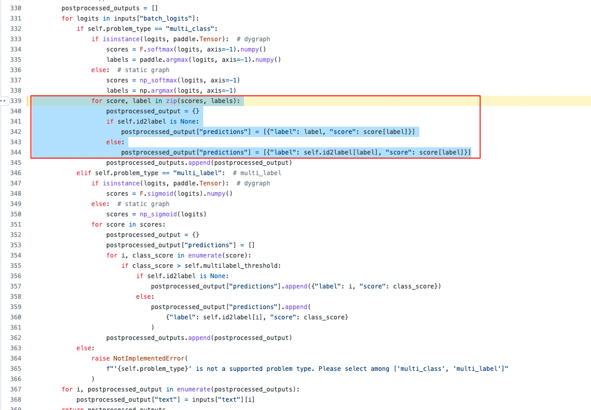591x410 pixels.
Task: Click the F.softmax call on line 334
Action: point(154,49)
